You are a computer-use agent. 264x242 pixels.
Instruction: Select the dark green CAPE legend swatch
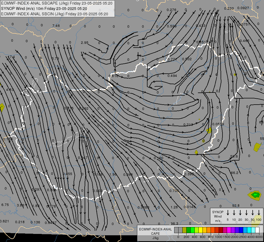coord(188,230)
